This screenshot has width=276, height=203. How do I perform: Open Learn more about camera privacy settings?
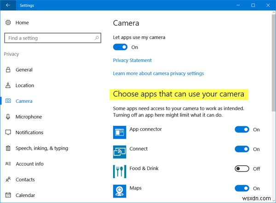click(x=158, y=73)
